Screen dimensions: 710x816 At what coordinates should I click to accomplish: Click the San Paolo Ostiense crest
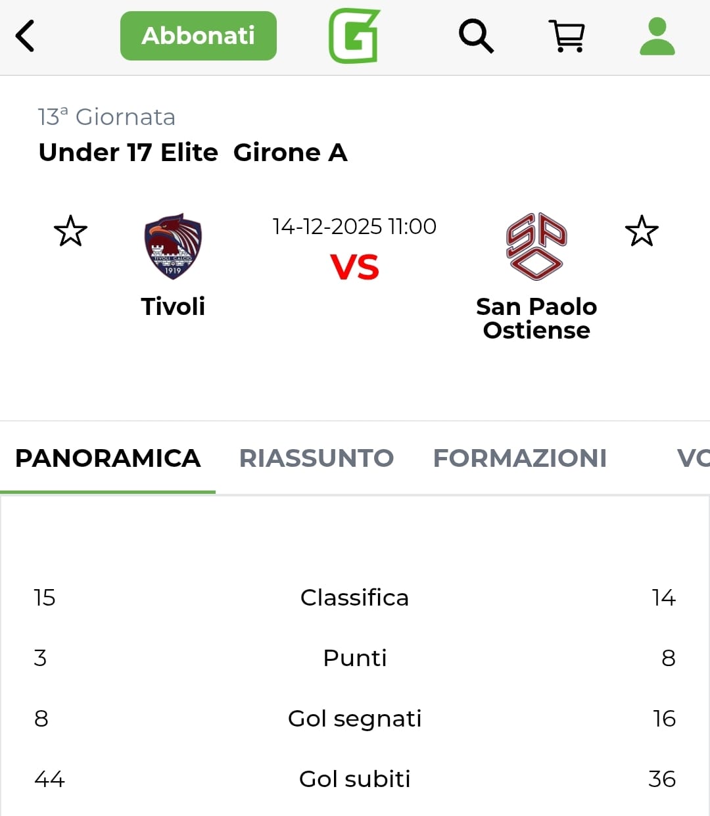pos(536,247)
